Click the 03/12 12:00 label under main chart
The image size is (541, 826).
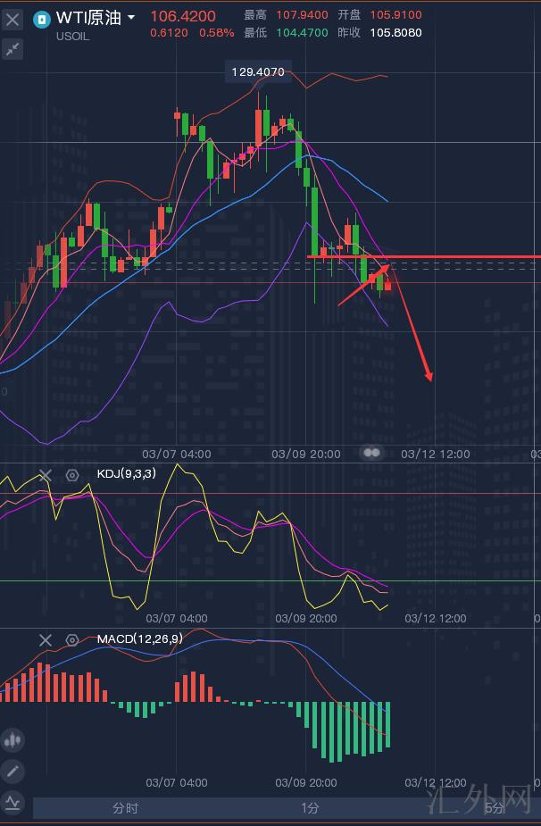(435, 455)
